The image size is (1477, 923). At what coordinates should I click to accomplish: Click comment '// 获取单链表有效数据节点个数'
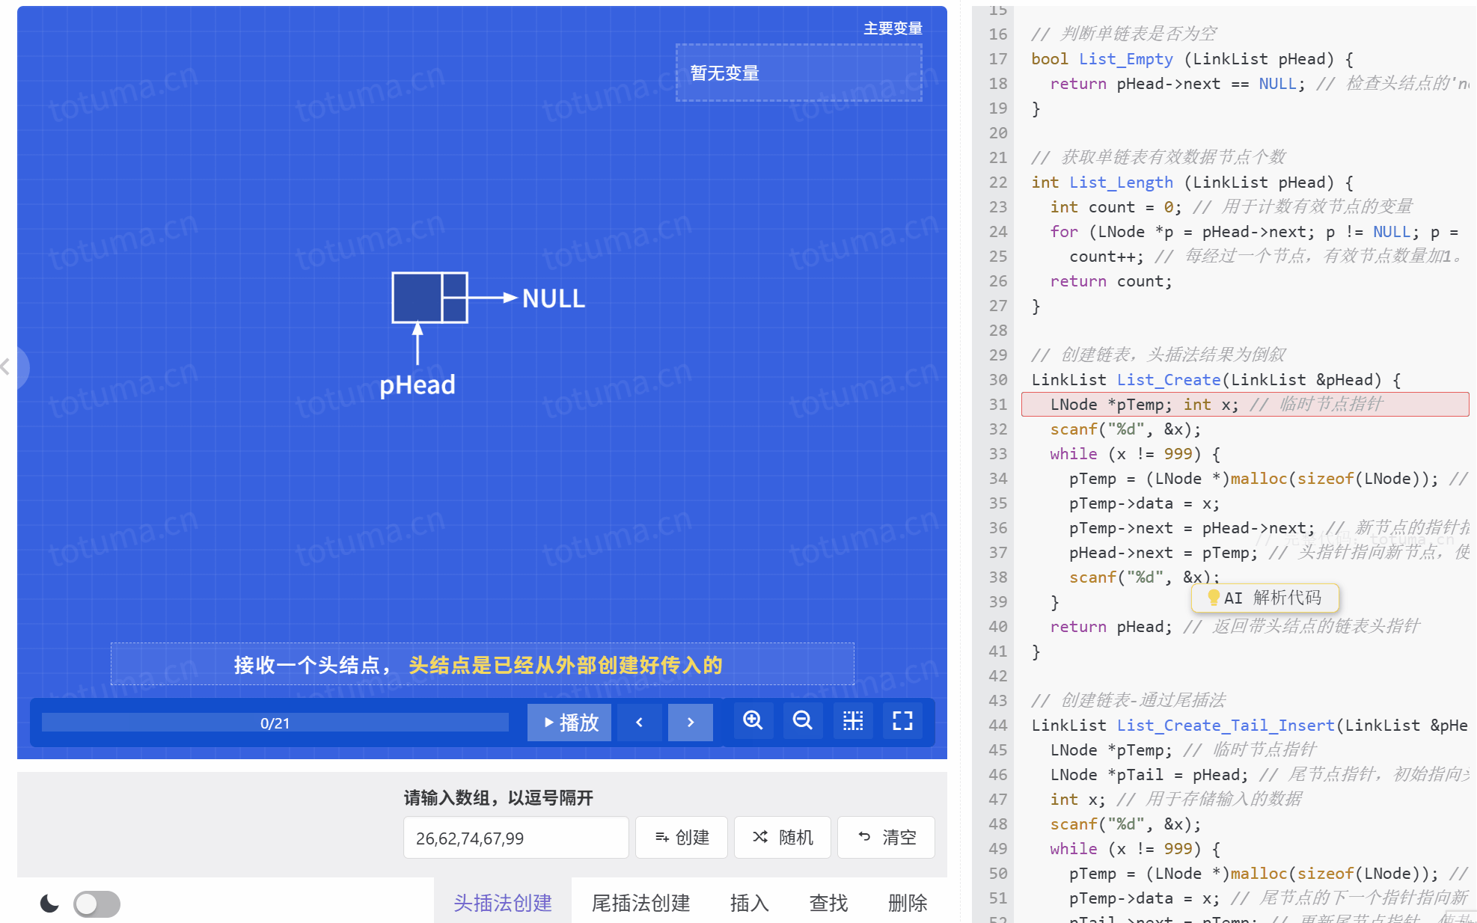[x=1158, y=157]
